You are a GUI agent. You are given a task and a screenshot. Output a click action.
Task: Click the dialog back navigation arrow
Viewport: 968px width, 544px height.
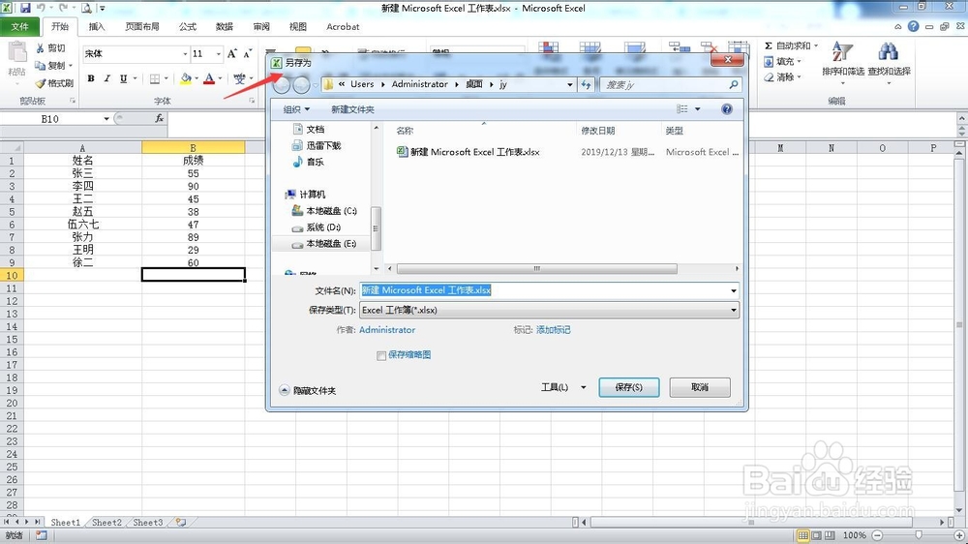[x=282, y=84]
